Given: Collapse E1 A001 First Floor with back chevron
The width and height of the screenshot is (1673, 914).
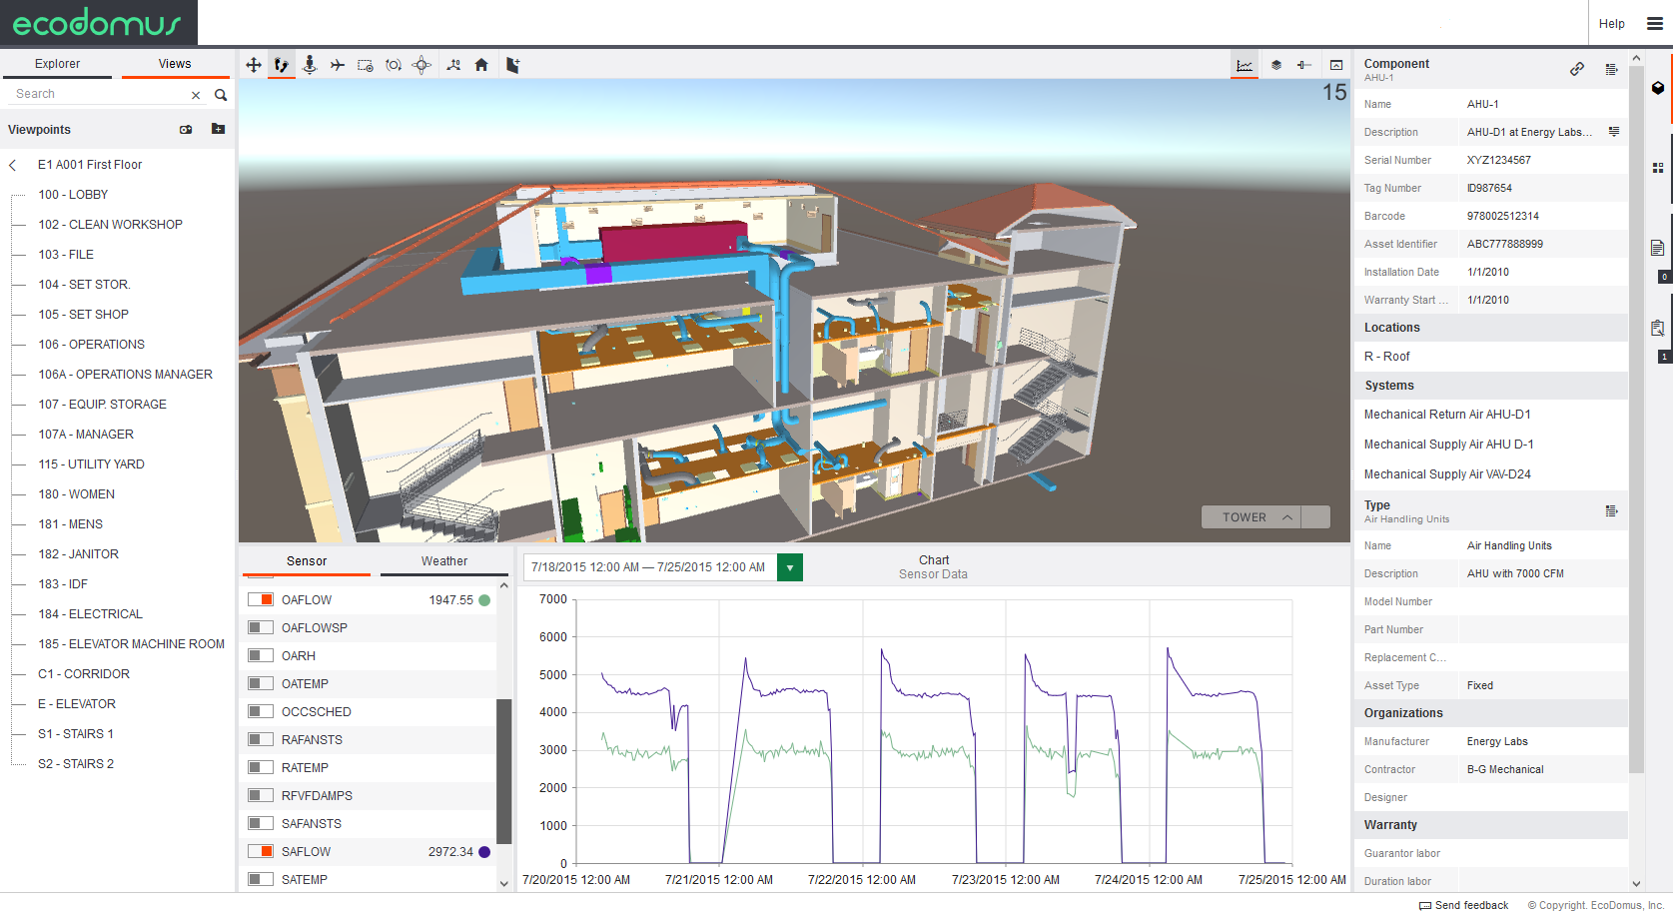Looking at the screenshot, I should coord(13,165).
